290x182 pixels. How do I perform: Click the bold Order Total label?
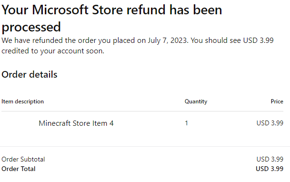click(18, 169)
